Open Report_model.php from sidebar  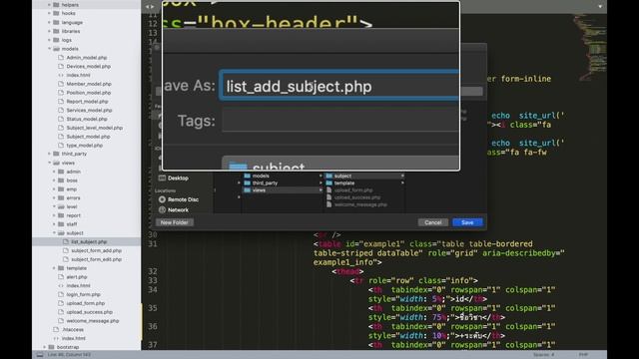[87, 102]
